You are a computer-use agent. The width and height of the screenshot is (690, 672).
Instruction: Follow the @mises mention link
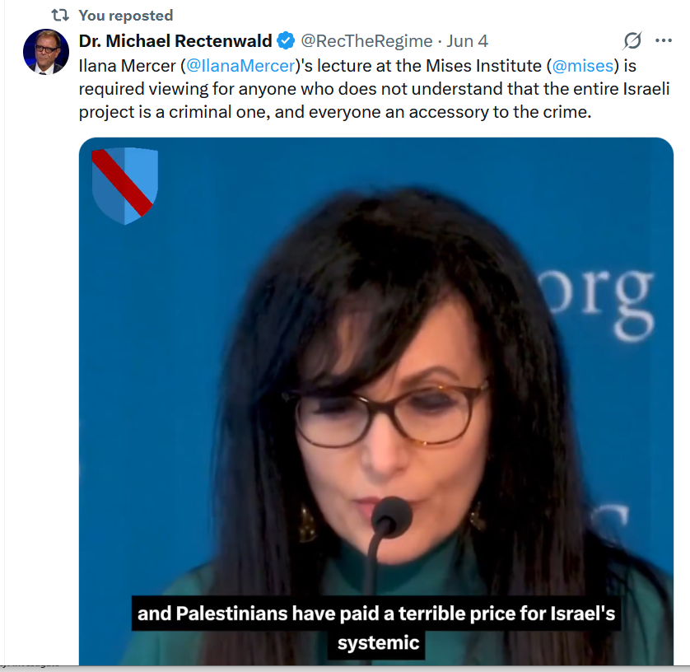[x=583, y=66]
